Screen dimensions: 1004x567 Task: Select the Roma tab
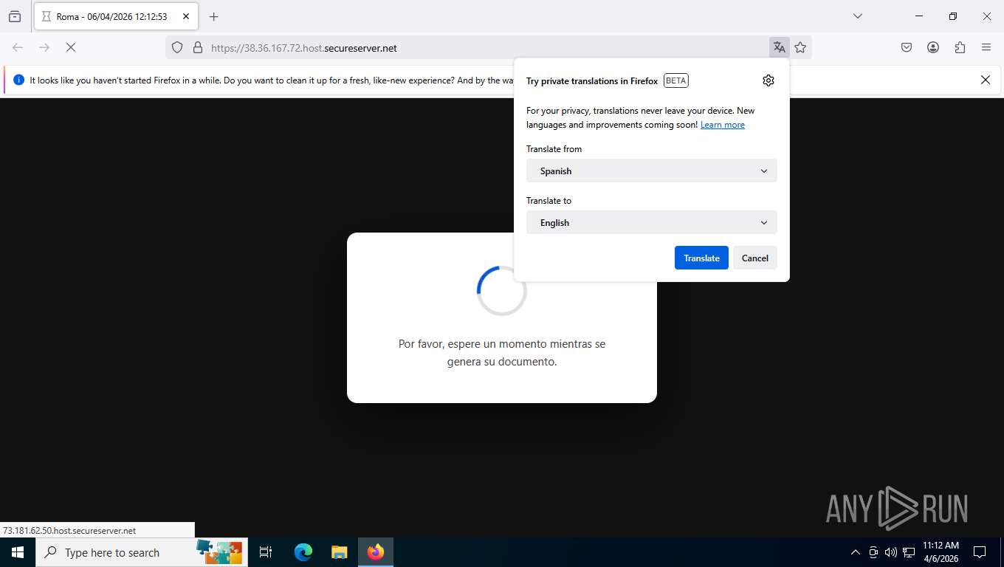(x=114, y=16)
